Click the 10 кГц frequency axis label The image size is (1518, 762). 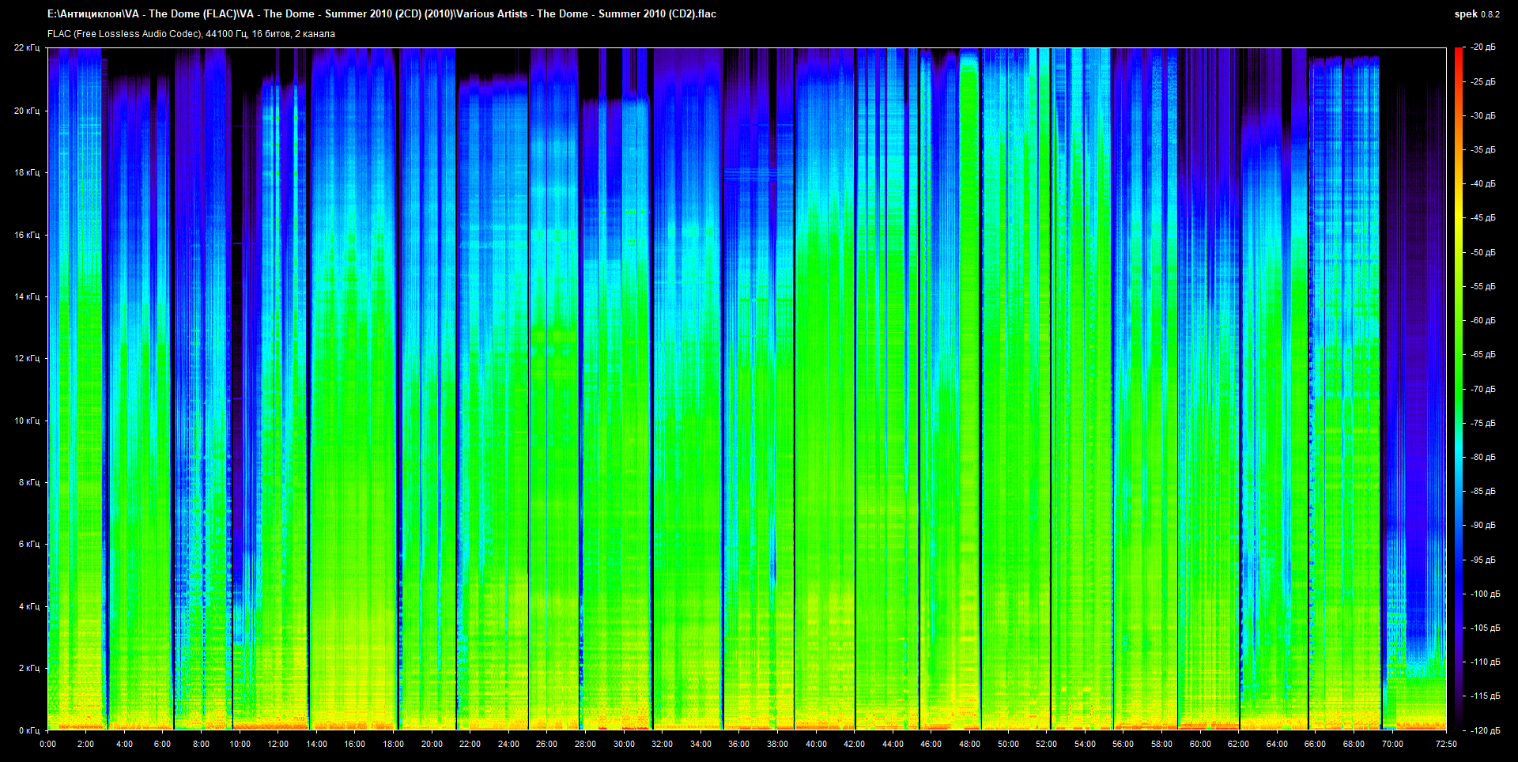[x=27, y=421]
